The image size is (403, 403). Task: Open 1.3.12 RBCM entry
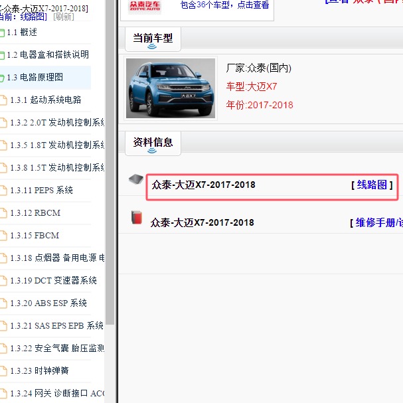tap(35, 213)
